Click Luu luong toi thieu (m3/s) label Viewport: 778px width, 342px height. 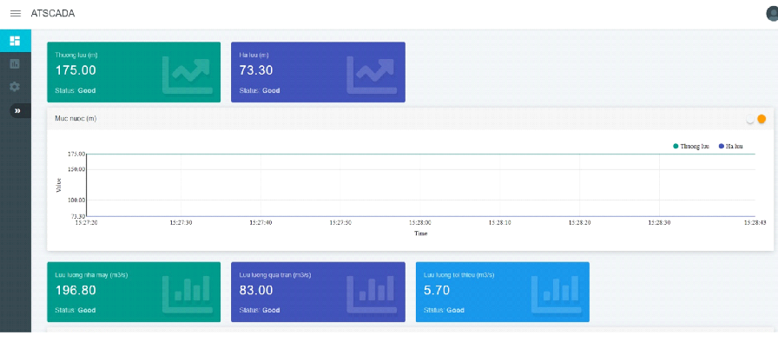(459, 274)
